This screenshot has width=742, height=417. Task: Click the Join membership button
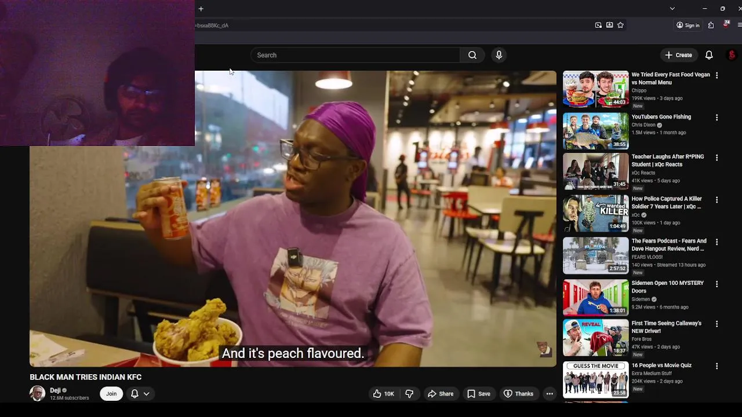click(111, 394)
